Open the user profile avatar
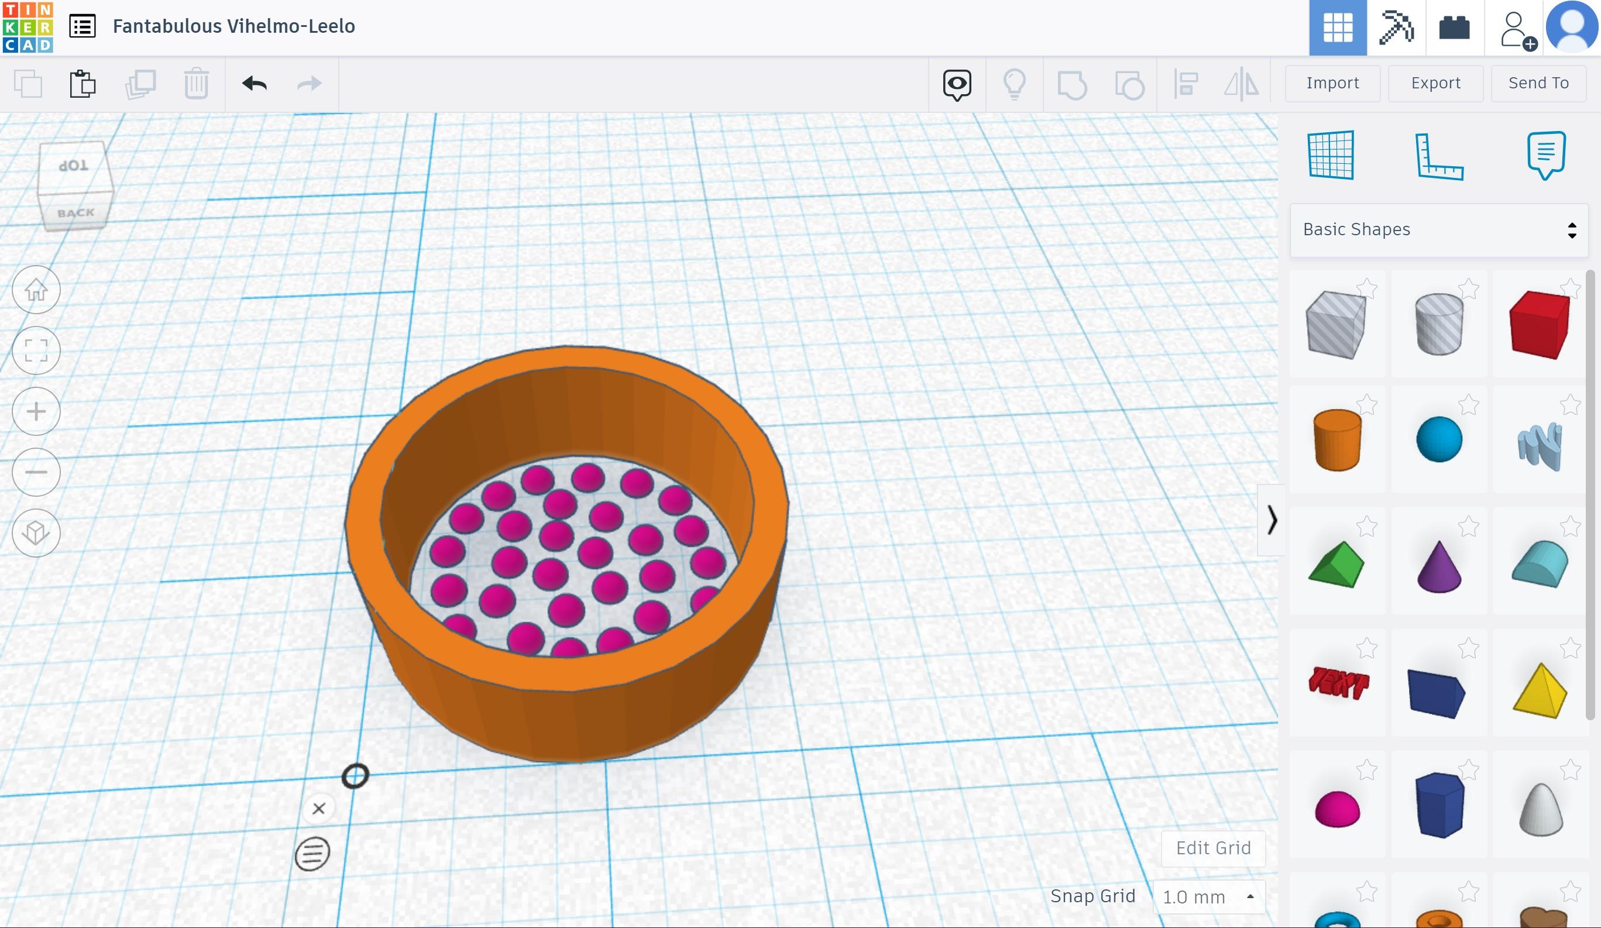The height and width of the screenshot is (928, 1601). [x=1572, y=27]
